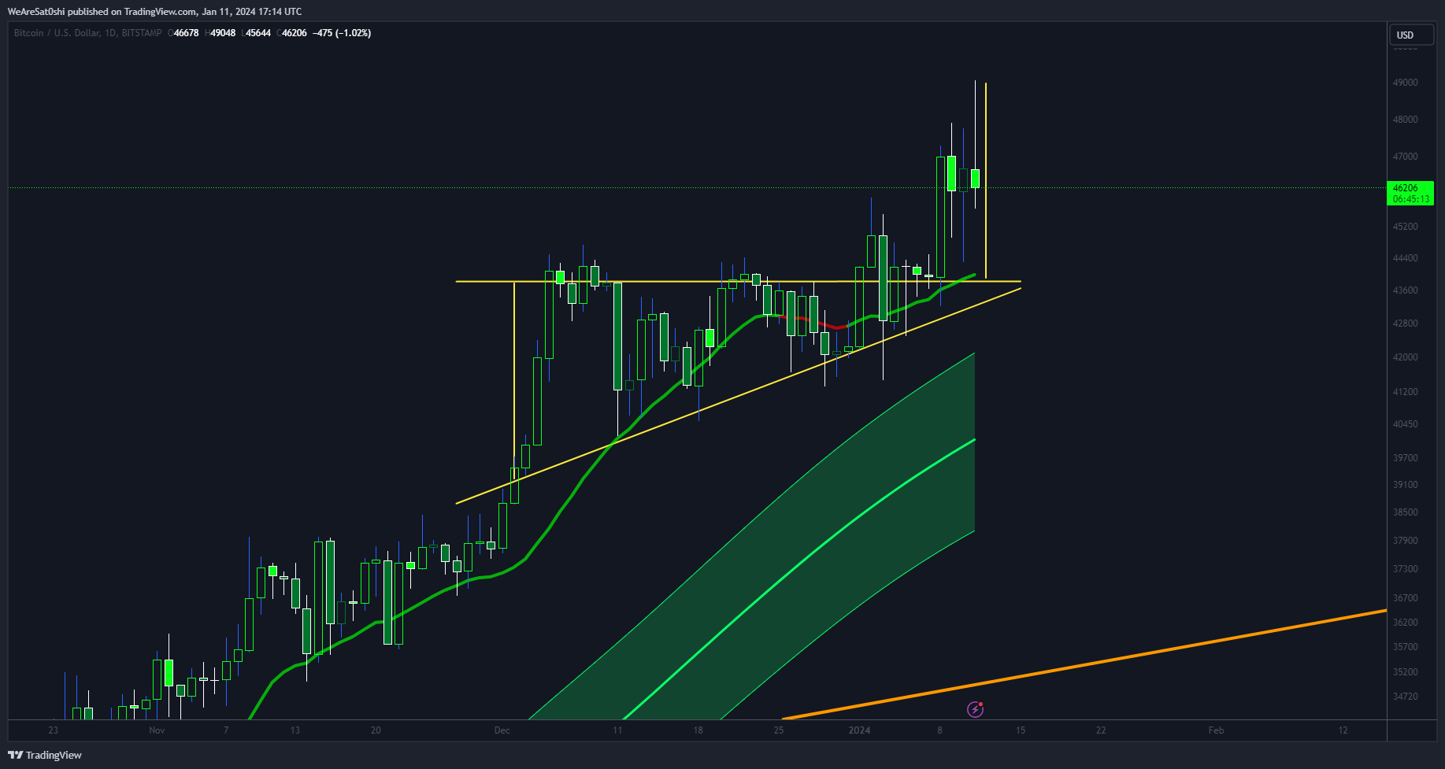This screenshot has height=769, width=1445.
Task: Click the 43600 price axis label
Action: pos(1406,290)
